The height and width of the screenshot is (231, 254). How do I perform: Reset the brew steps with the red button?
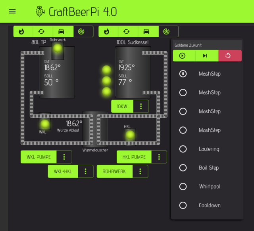pos(228,55)
